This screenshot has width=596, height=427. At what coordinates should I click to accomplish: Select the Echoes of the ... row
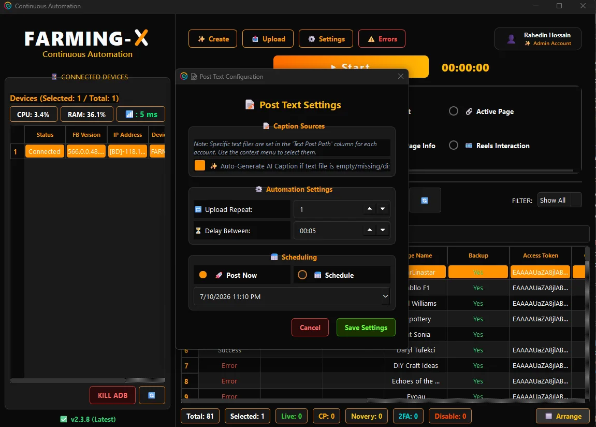[x=415, y=381]
